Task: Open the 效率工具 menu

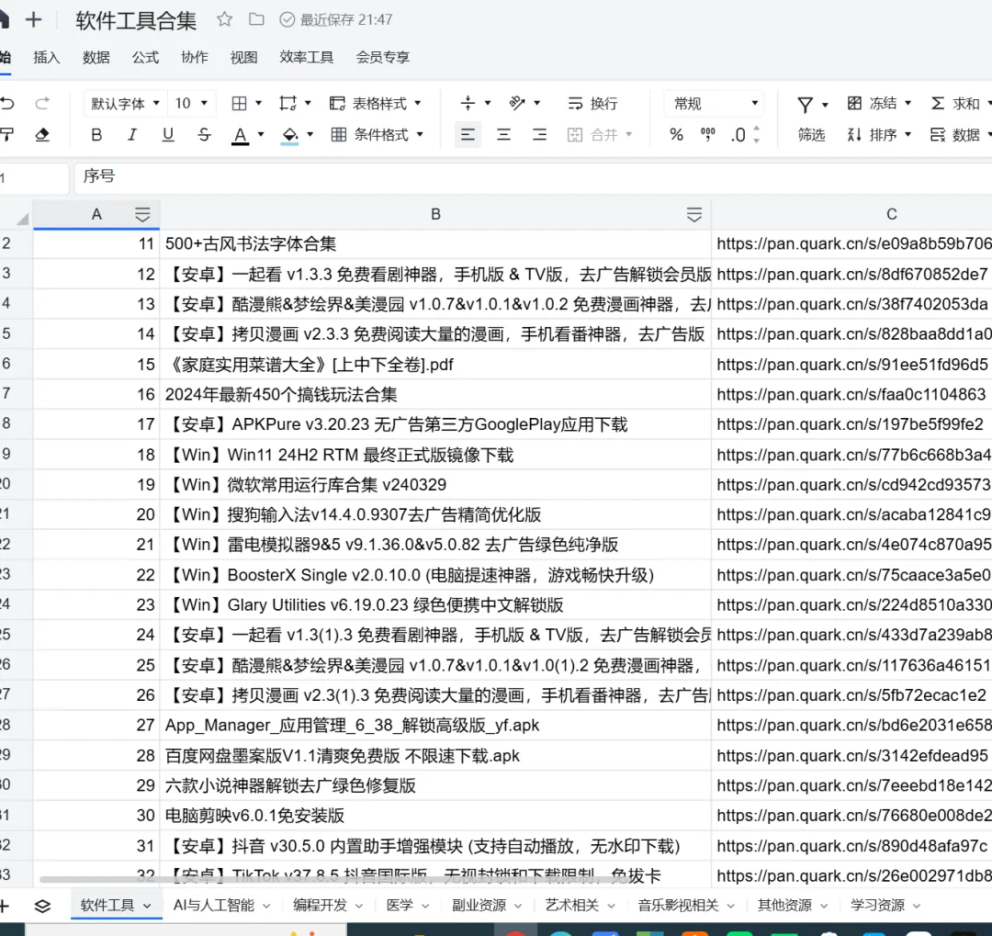Action: [307, 57]
